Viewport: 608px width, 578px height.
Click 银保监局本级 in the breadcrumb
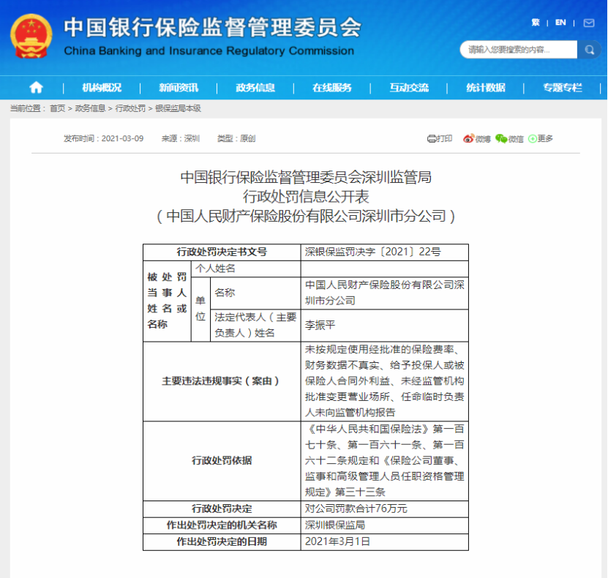coord(178,108)
